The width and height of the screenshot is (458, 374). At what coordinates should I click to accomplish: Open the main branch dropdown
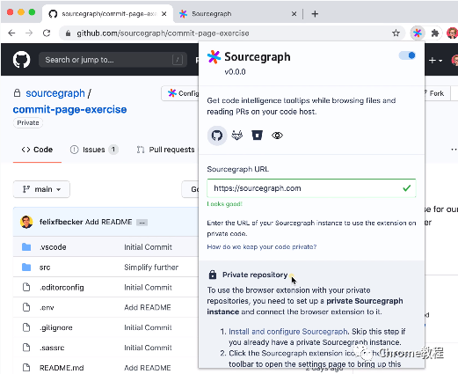pyautogui.click(x=41, y=189)
